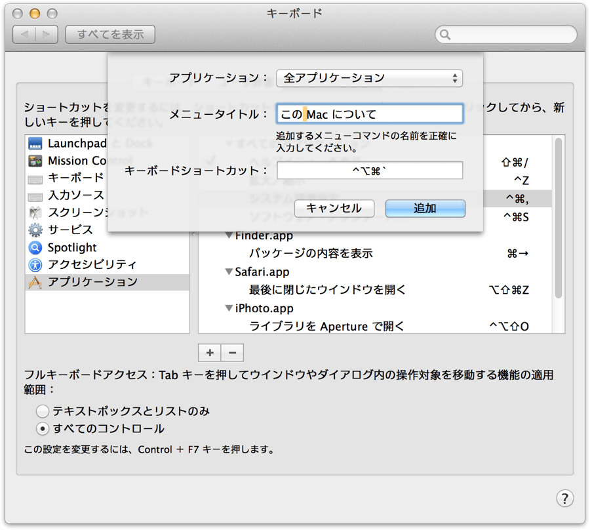The height and width of the screenshot is (530, 590).
Task: Select 最後に閉じたウインドウを開く row
Action: 375,290
